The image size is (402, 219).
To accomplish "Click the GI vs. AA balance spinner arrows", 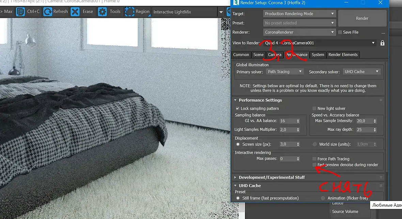I will pyautogui.click(x=298, y=121).
